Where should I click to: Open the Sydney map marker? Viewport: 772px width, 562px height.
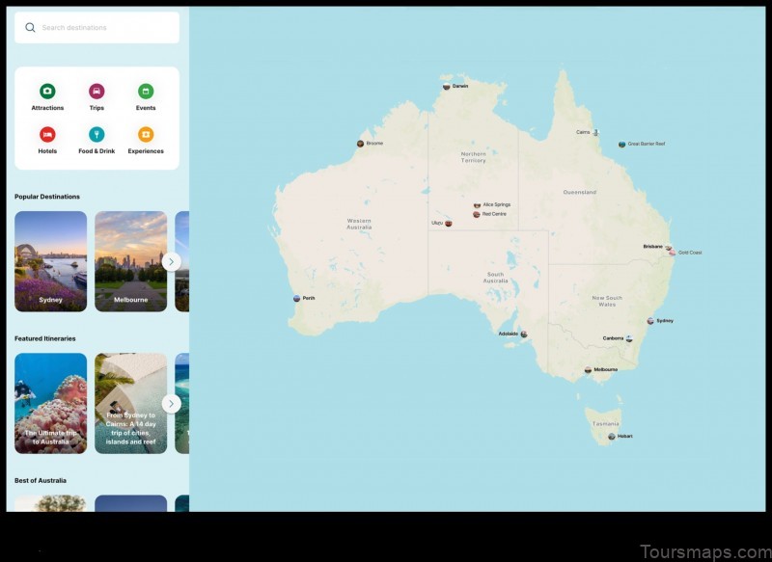[x=648, y=319]
